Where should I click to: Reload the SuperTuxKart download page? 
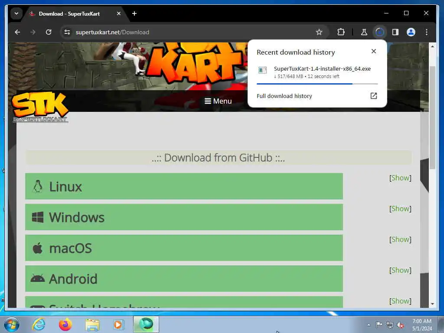[49, 32]
